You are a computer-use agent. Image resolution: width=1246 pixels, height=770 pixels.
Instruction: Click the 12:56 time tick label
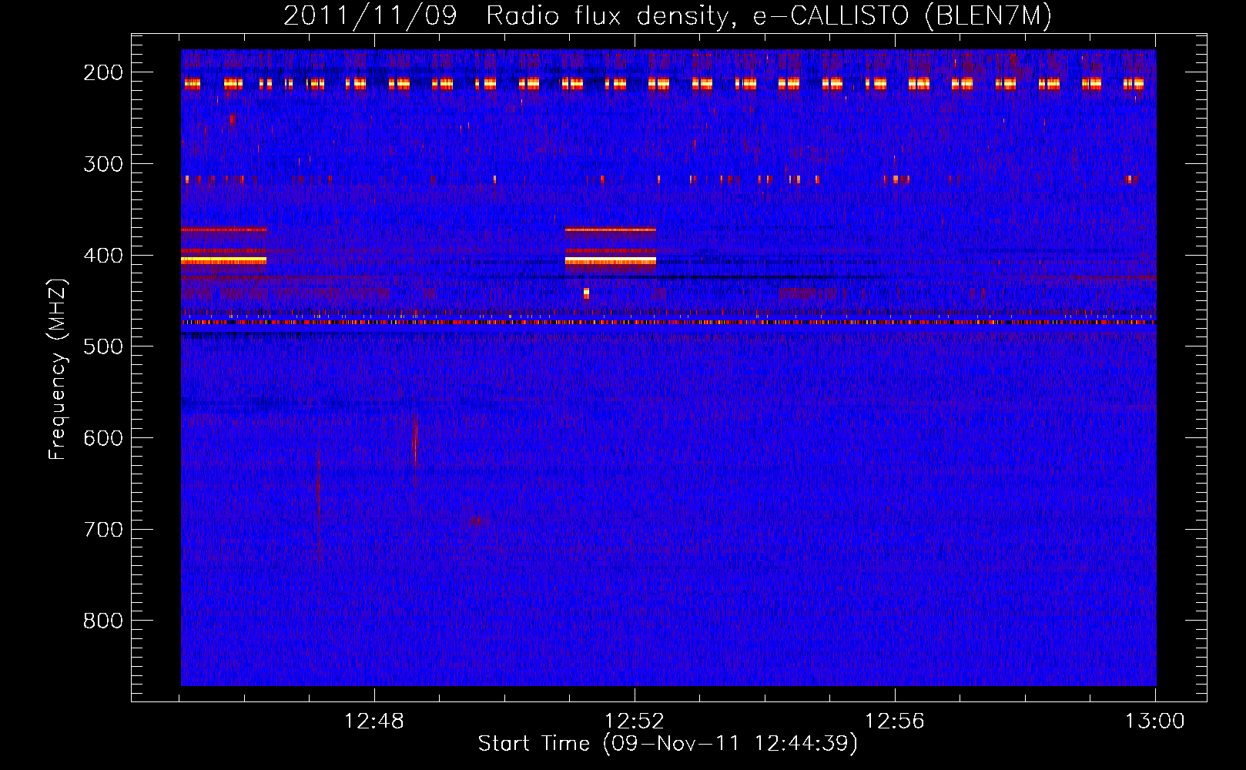pos(895,721)
